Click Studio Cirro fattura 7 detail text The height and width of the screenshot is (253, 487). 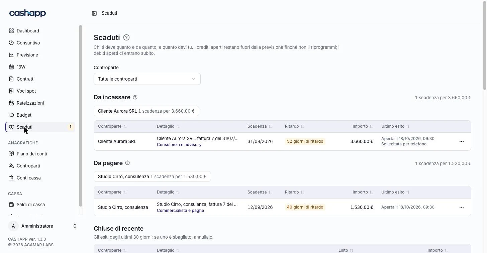(197, 204)
